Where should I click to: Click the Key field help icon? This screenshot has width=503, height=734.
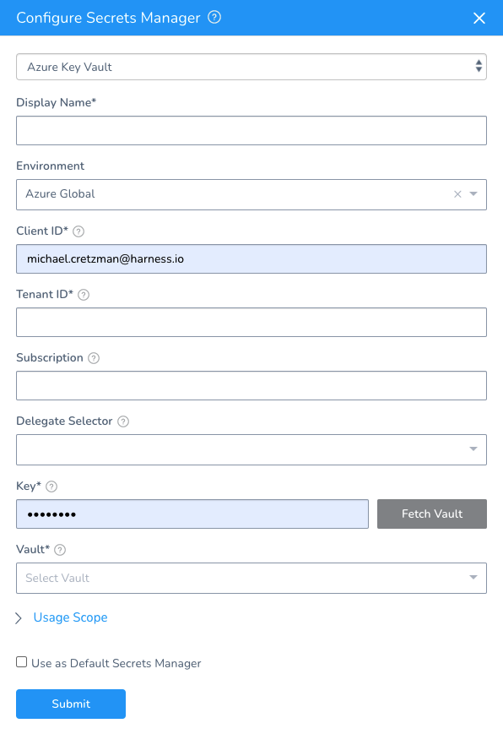[51, 487]
